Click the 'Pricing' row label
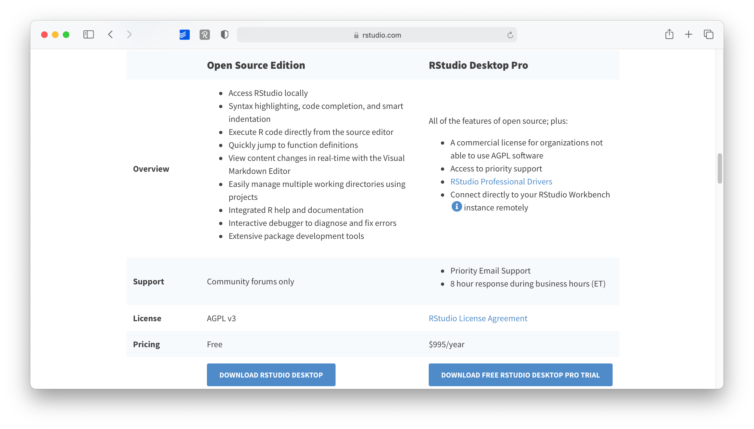The image size is (754, 429). (x=147, y=344)
